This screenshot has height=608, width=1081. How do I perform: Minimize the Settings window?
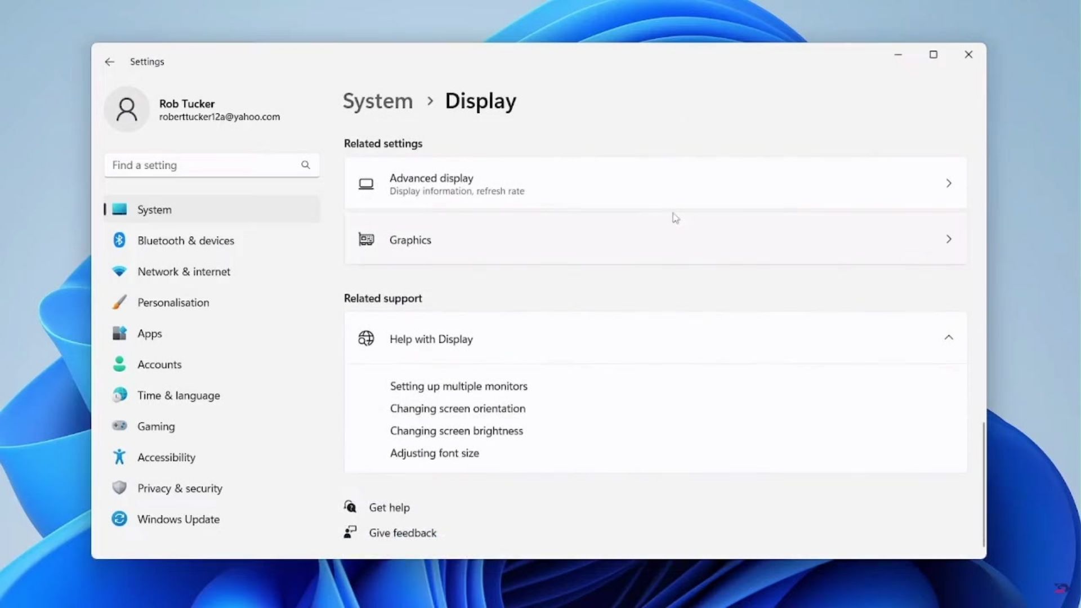point(898,55)
